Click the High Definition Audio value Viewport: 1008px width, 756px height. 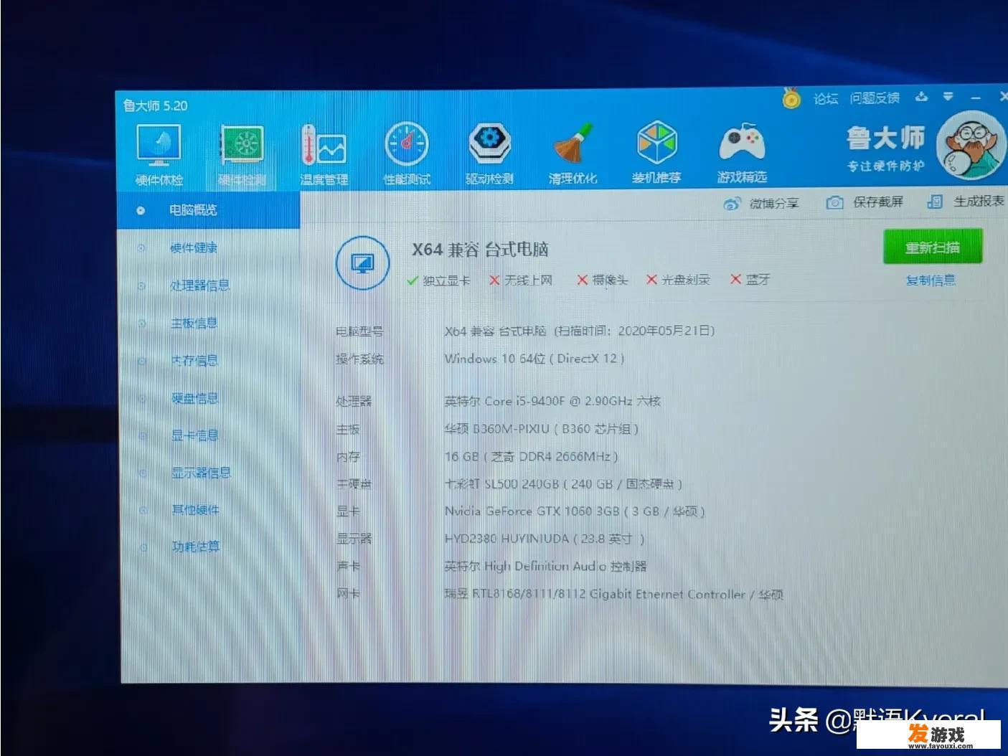click(x=545, y=566)
